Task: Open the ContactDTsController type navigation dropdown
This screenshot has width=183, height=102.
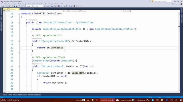Action: tap(91, 11)
